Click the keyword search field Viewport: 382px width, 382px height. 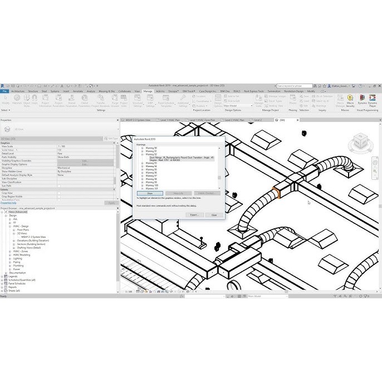point(295,86)
